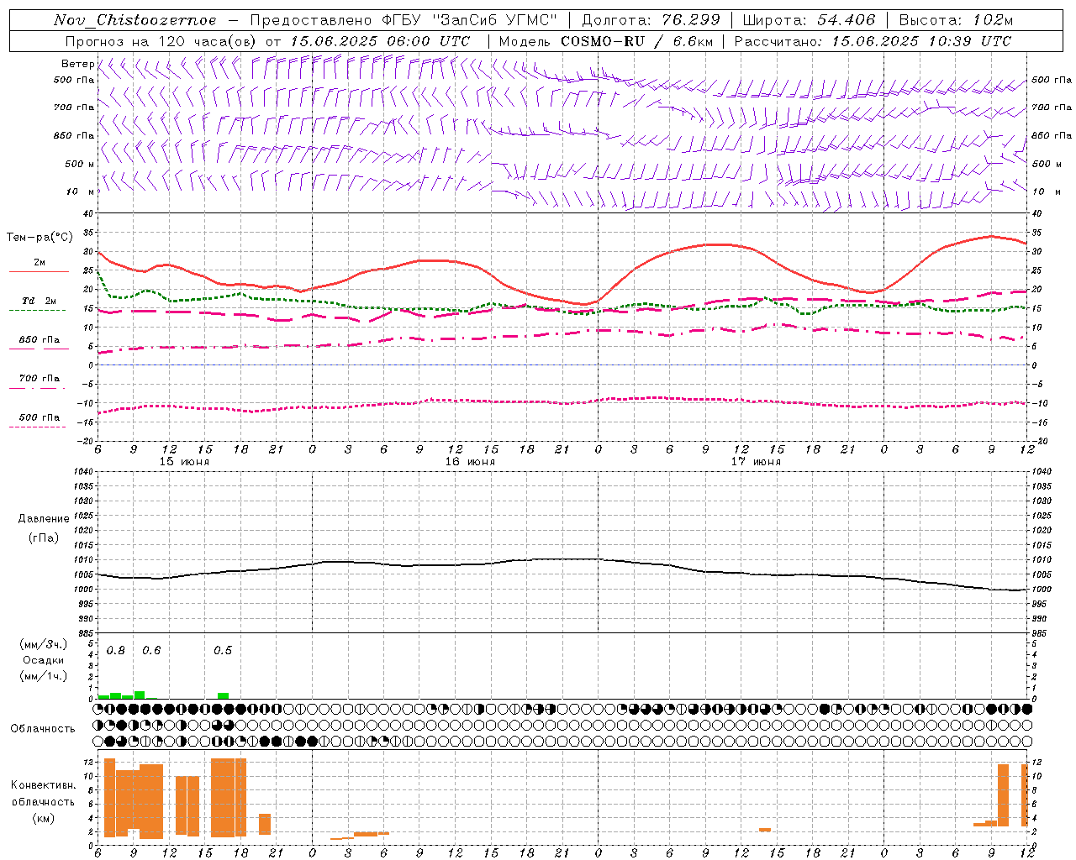Click "Прогноз на 120 часа(ов)" forecast text
Viewport: 1076px width, 860px height.
click(161, 41)
